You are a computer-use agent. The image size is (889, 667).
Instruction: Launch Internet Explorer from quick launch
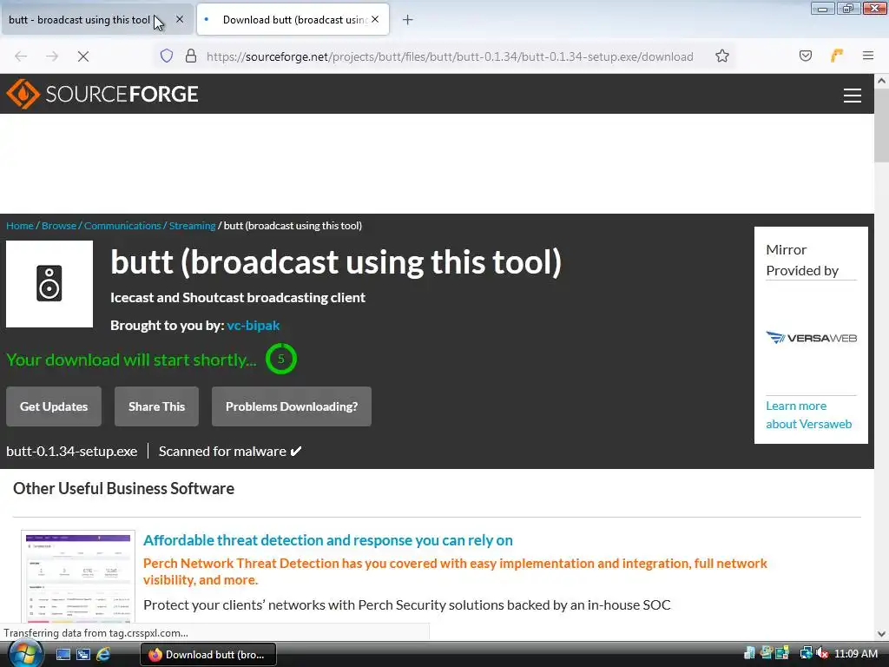[x=103, y=655]
